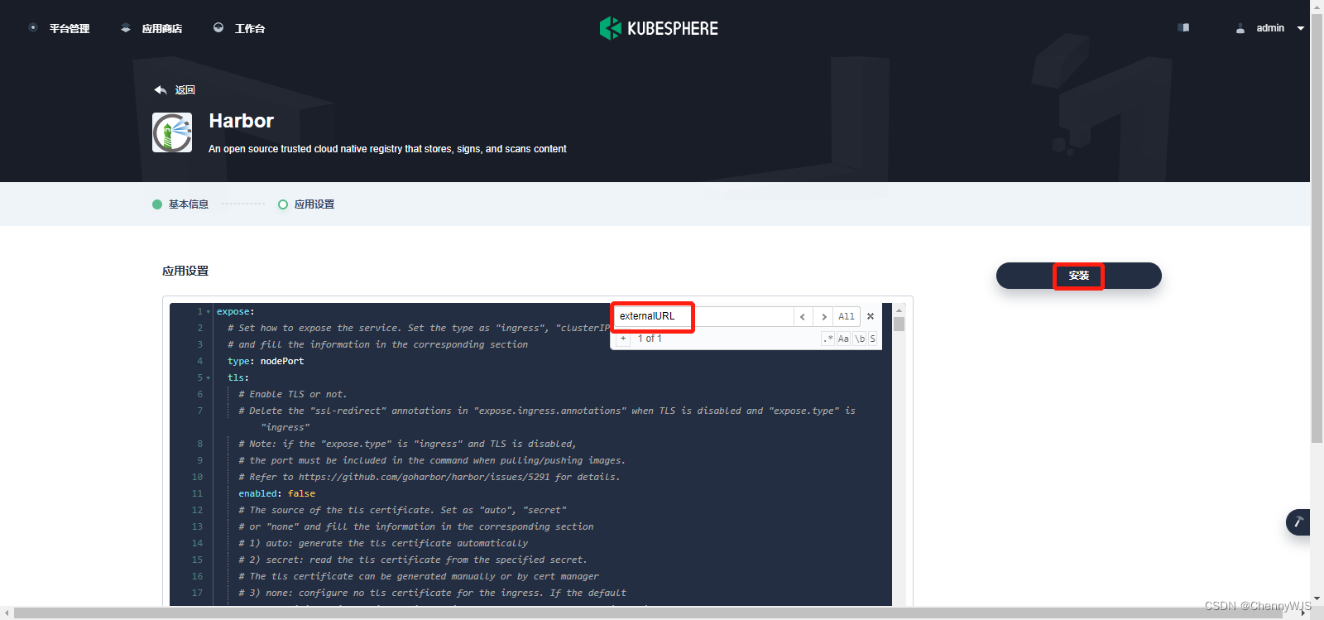Click the 安装 install button
The image size is (1324, 620).
pos(1078,276)
